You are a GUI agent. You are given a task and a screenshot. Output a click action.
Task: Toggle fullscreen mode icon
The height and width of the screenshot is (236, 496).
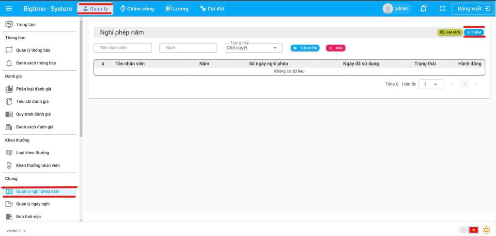click(442, 9)
